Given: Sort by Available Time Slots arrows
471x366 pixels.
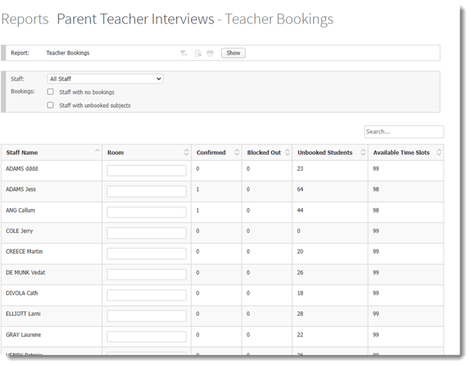Looking at the screenshot, I should click(x=439, y=152).
